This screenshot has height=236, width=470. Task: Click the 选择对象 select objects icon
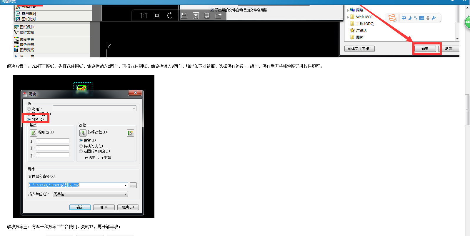tap(83, 133)
